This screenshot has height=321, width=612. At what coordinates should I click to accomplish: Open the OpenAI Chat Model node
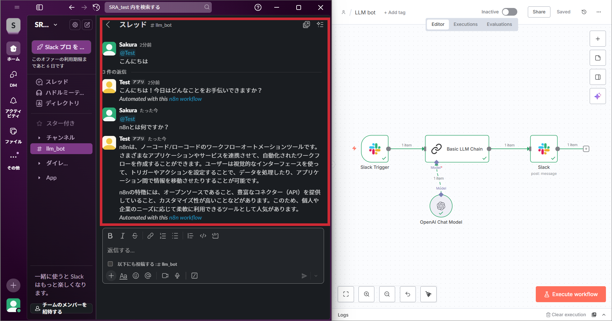[x=441, y=206]
